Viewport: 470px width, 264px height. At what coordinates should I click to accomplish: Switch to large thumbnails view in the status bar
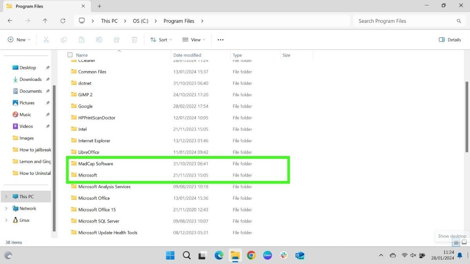pyautogui.click(x=465, y=242)
